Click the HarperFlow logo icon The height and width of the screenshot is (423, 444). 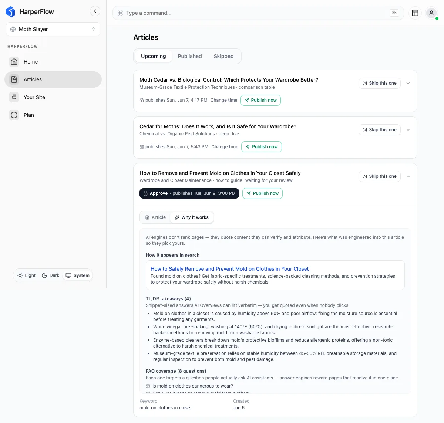[x=10, y=12]
